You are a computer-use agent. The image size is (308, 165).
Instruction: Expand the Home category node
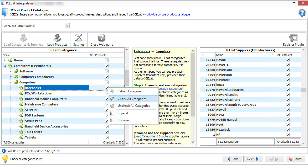point(5,60)
